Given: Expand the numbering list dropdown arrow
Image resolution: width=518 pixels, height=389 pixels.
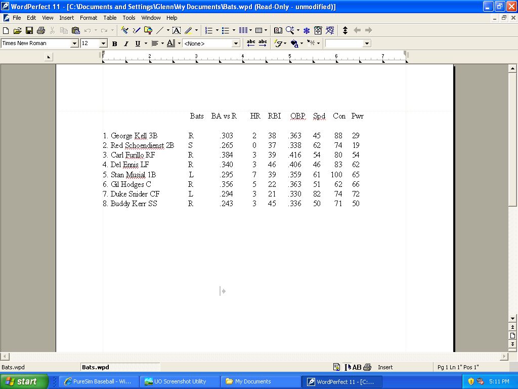Looking at the screenshot, I should 217,30.
